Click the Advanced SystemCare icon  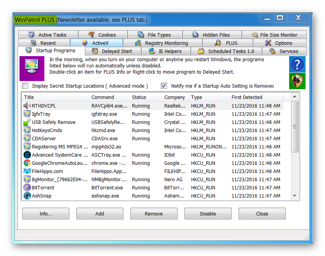(x=27, y=155)
